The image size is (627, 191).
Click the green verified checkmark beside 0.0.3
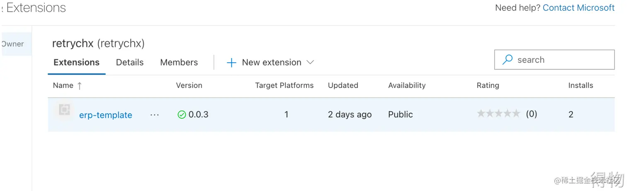pos(182,115)
